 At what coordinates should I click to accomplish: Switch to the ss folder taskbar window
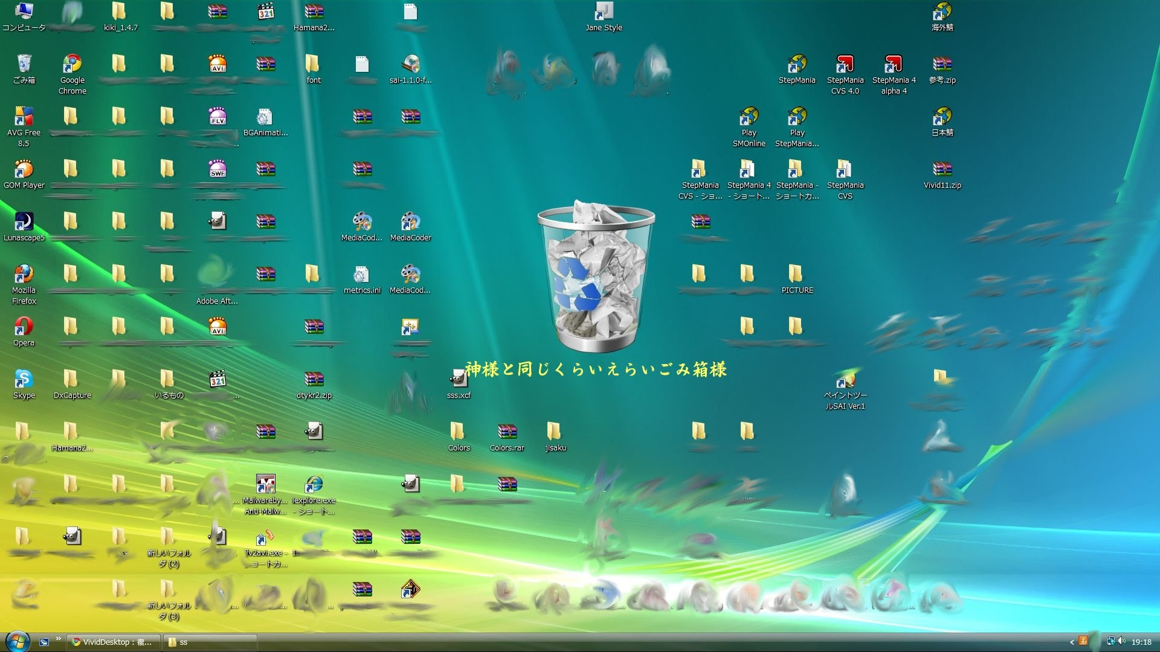(210, 642)
